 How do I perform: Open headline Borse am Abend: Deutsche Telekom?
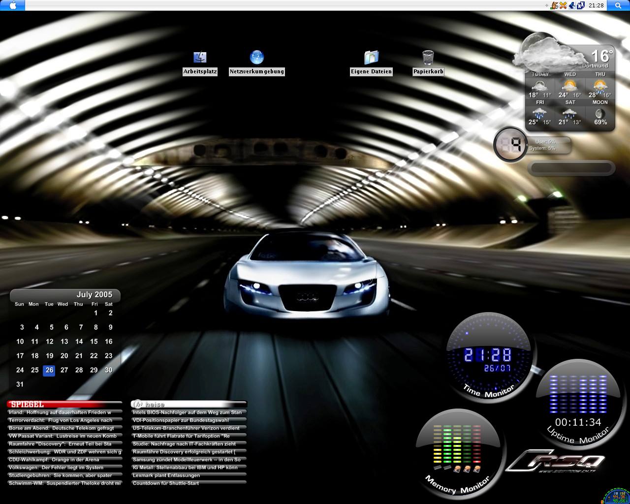[x=64, y=428]
